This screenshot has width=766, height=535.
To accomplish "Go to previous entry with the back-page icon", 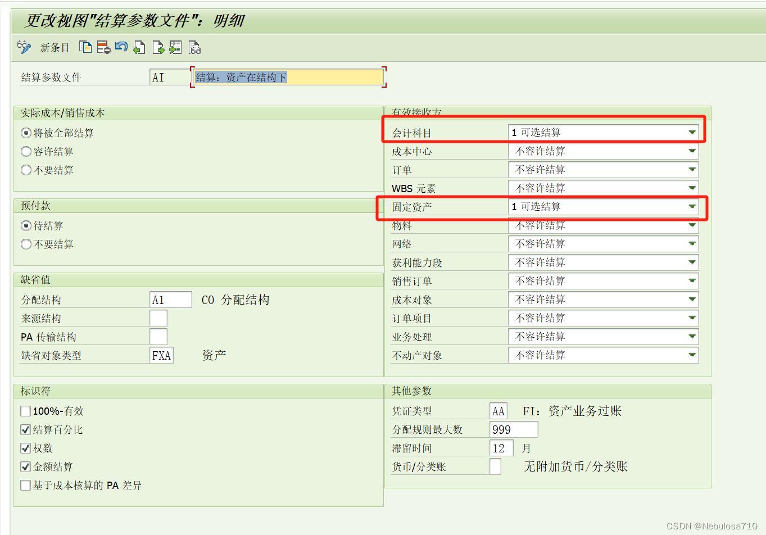I will pos(139,47).
